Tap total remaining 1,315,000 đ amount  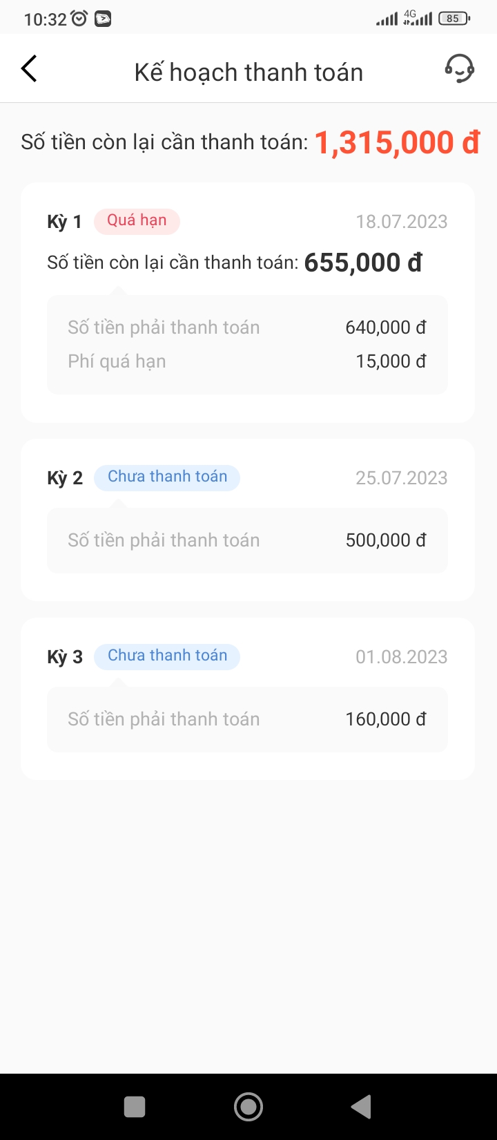coord(397,142)
